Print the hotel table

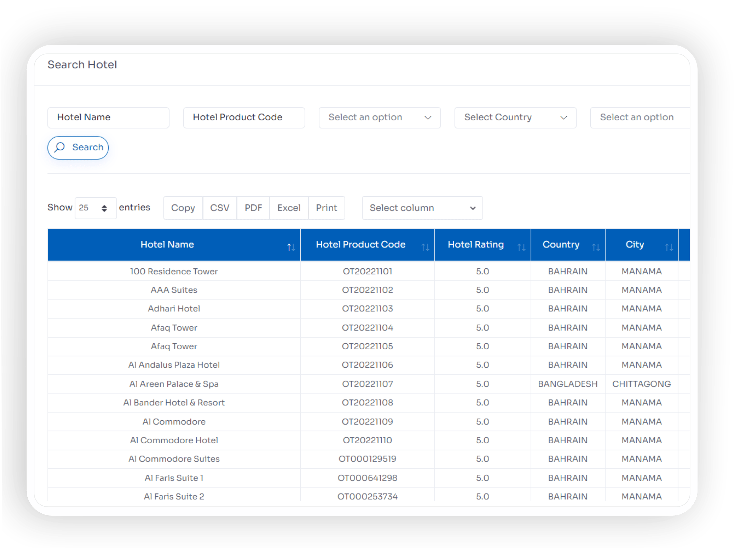click(327, 208)
